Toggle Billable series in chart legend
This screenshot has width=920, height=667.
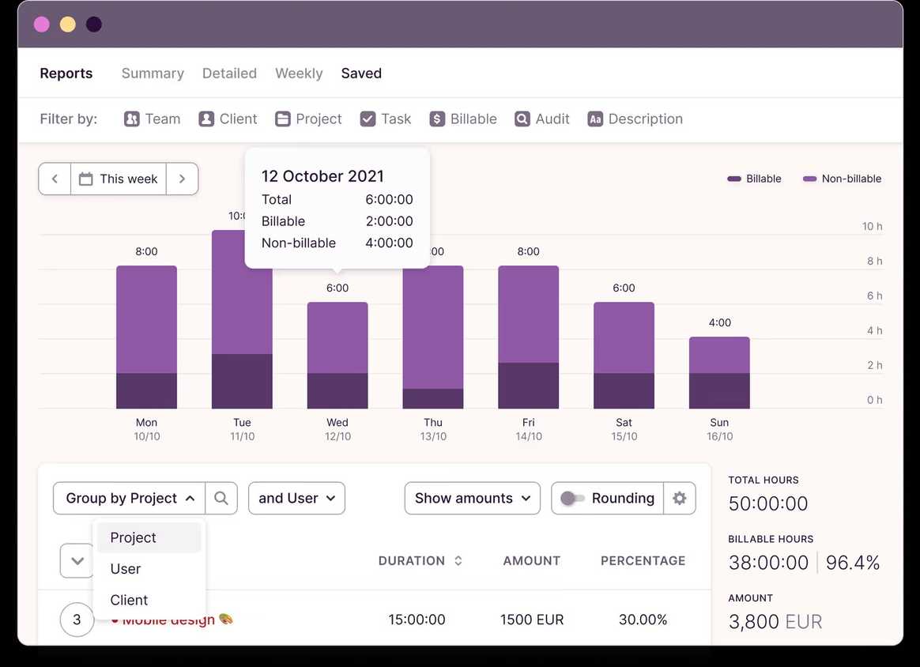(x=754, y=179)
